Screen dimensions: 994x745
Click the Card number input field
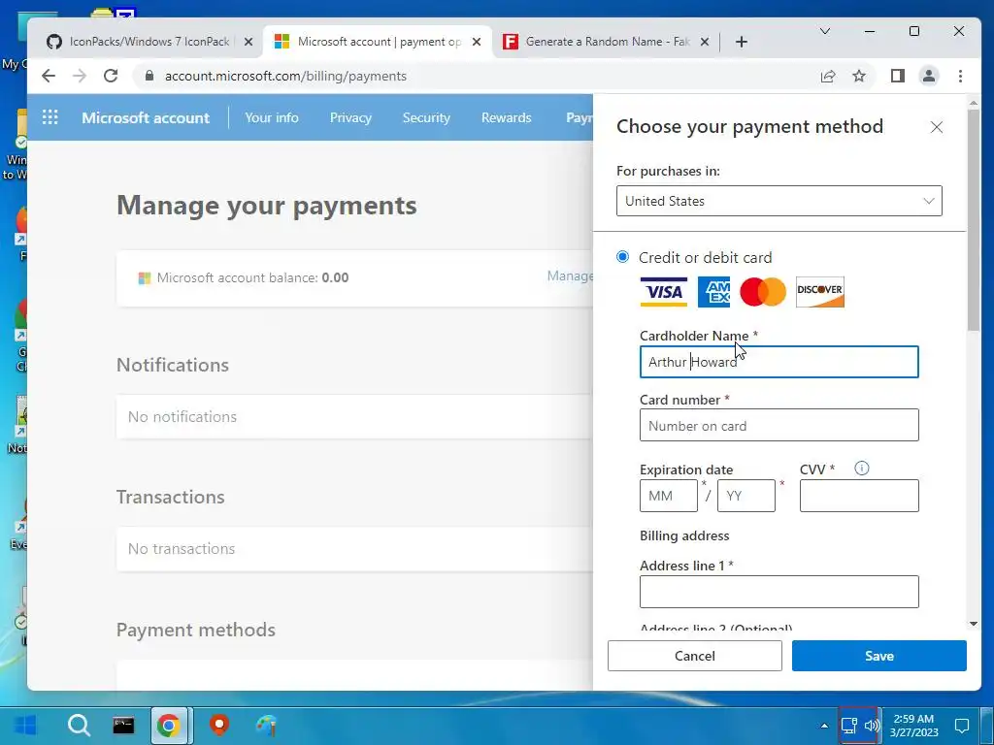tap(779, 425)
